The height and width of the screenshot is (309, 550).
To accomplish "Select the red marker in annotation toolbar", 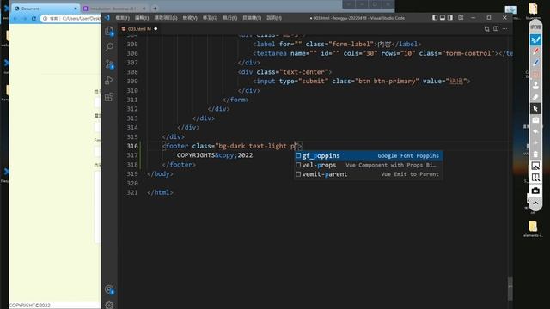I will coord(535,51).
